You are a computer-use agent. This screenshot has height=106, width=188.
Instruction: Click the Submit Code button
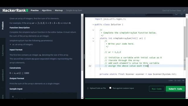[175, 89]
